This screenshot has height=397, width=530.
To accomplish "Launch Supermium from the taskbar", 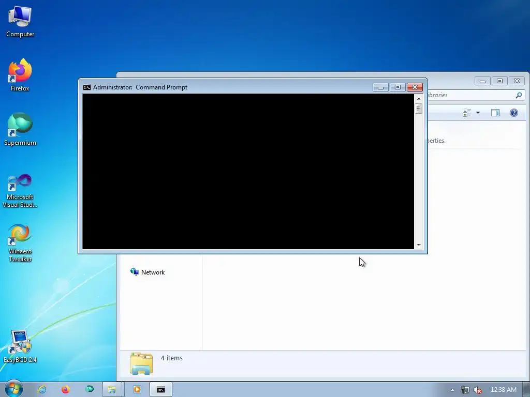I will point(90,390).
